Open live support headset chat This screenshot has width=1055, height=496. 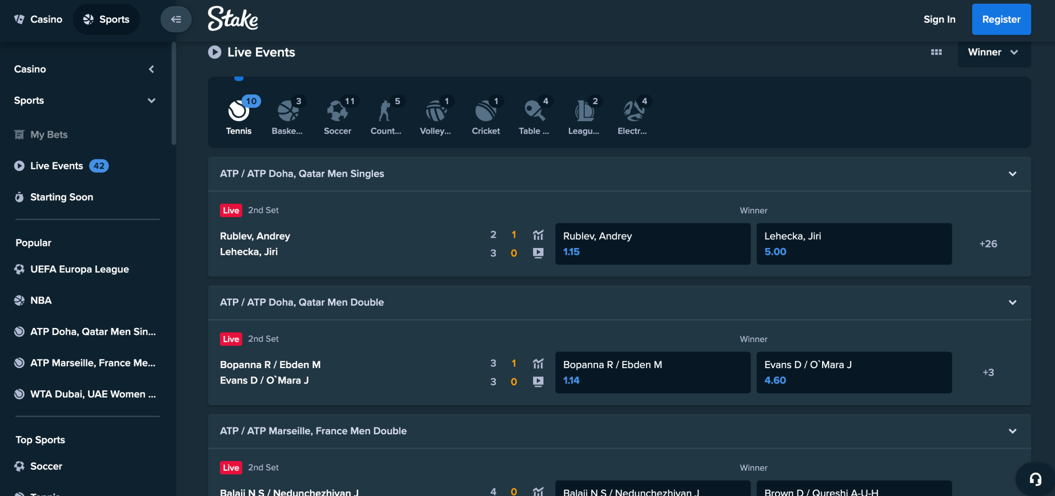pyautogui.click(x=1035, y=479)
